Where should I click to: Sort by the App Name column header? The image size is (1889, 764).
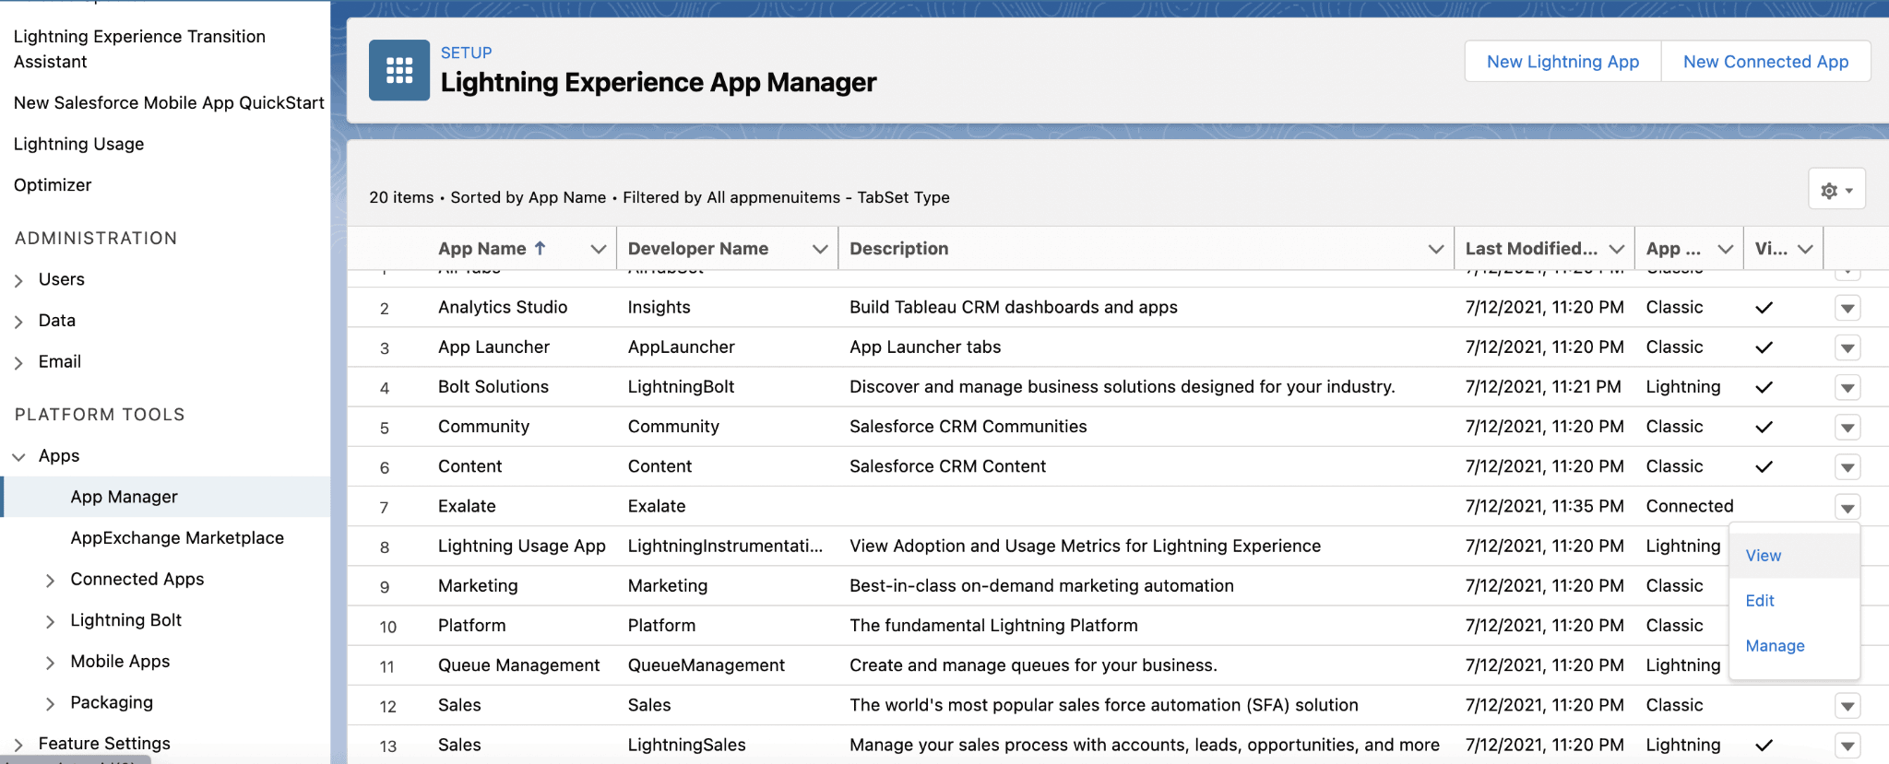(481, 248)
